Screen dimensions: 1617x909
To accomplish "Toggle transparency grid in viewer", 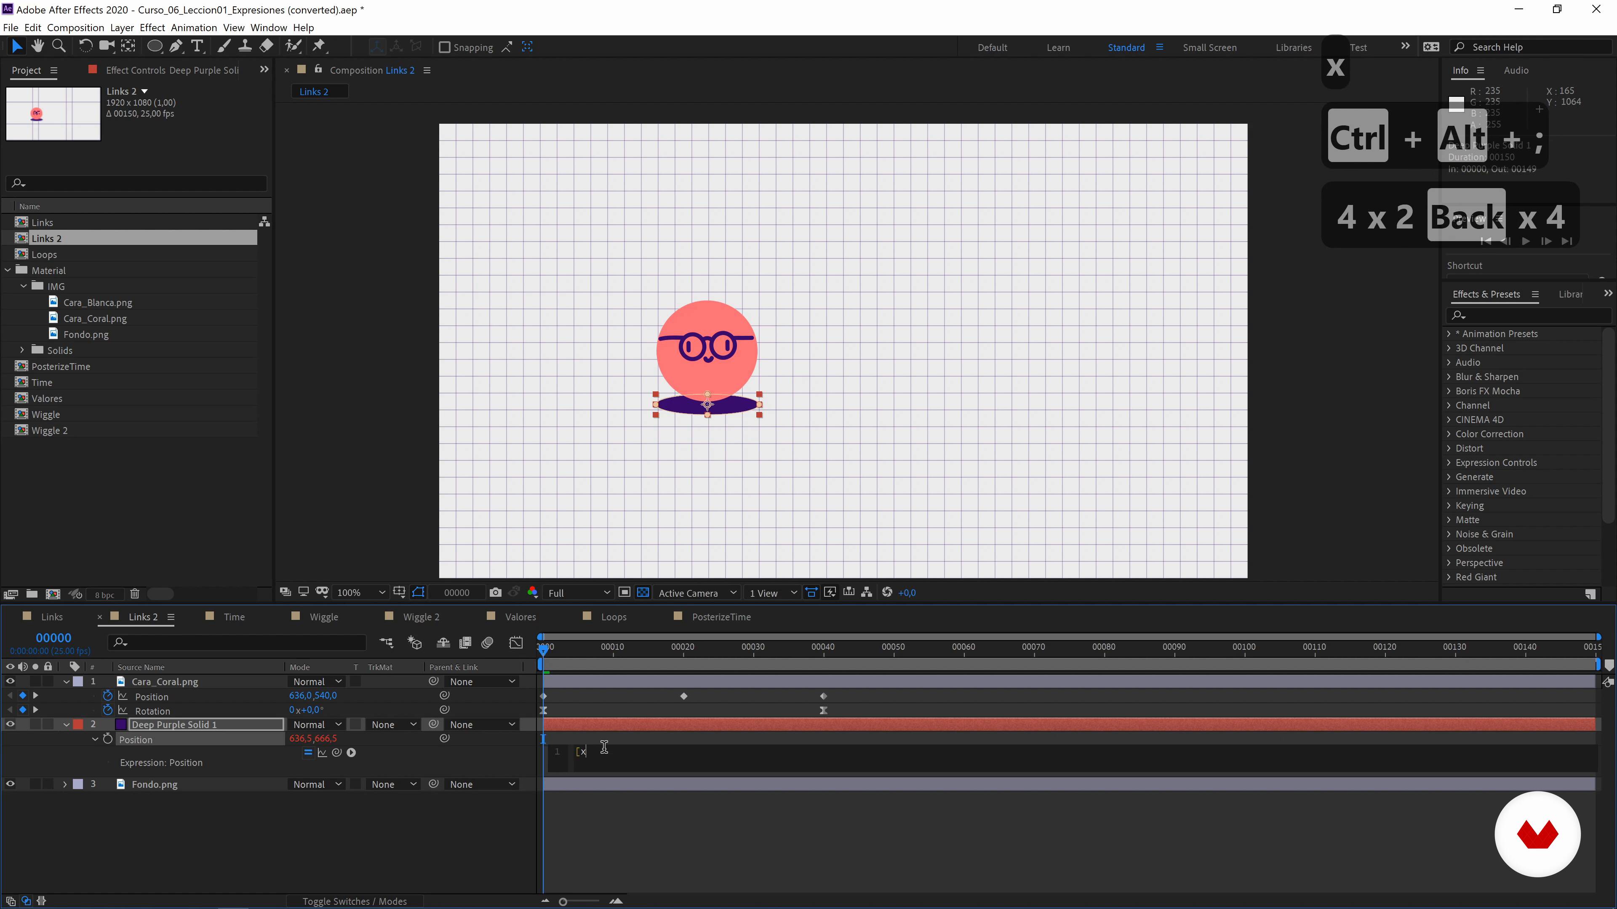I will click(643, 592).
